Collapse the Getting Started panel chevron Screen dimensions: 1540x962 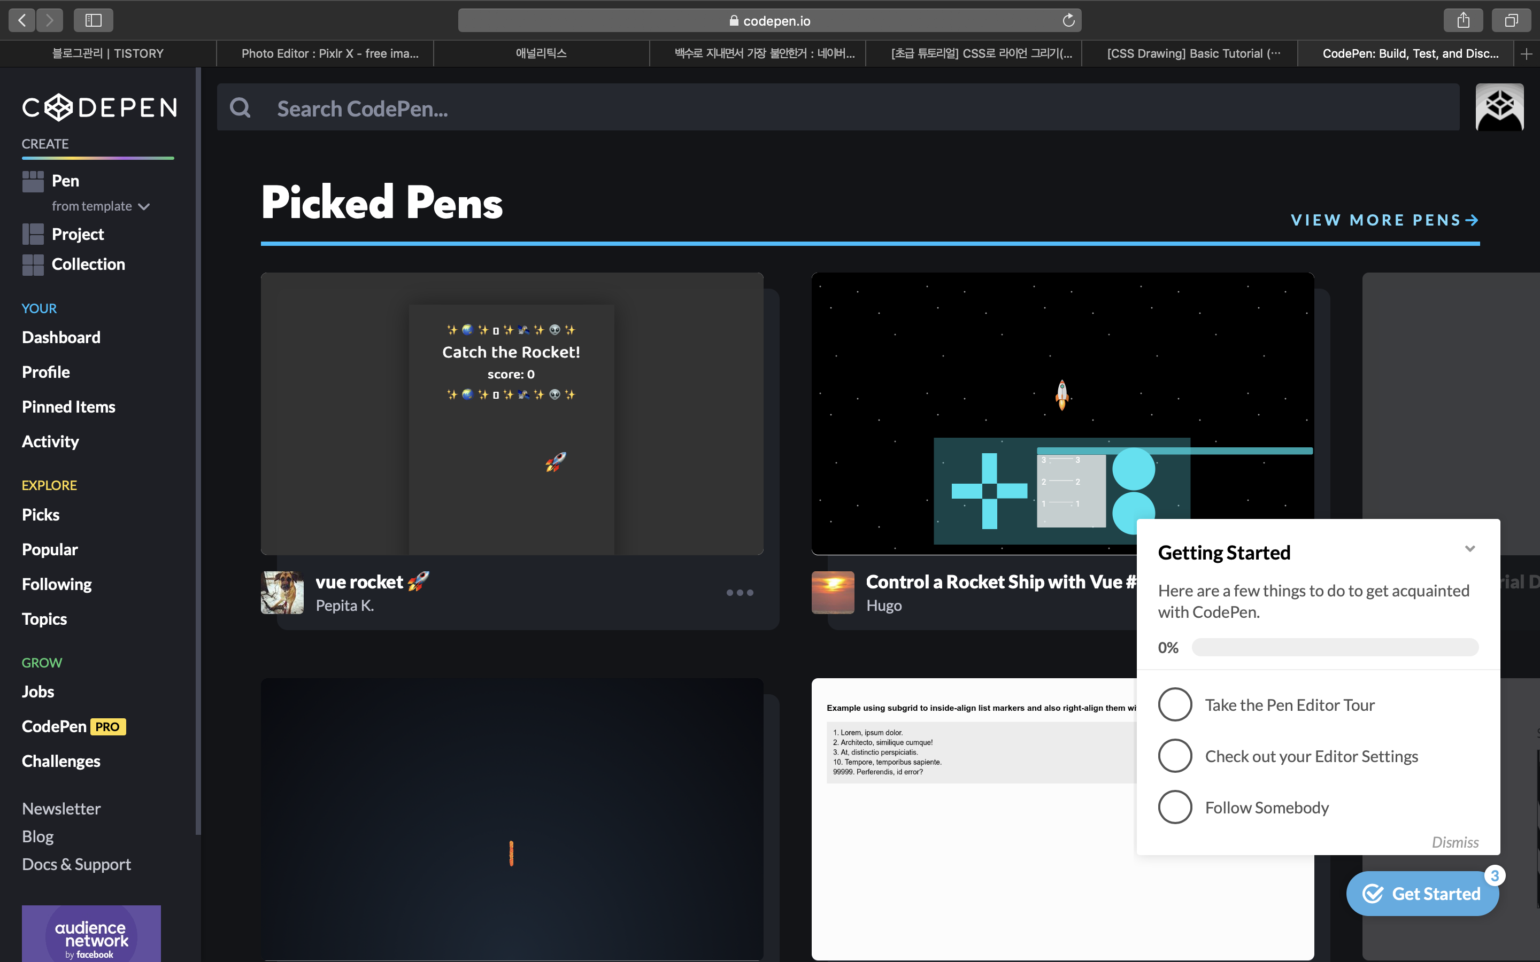tap(1469, 548)
